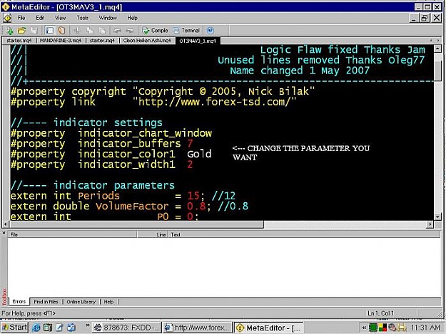The height and width of the screenshot is (334, 446).
Task: Click the Line column header
Action: coord(153,234)
